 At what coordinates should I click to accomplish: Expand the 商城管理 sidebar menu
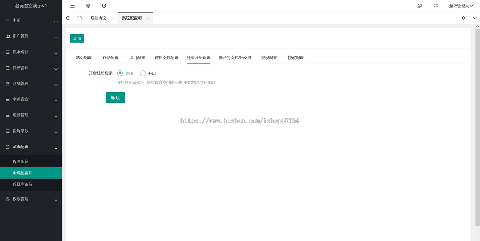pyautogui.click(x=31, y=84)
